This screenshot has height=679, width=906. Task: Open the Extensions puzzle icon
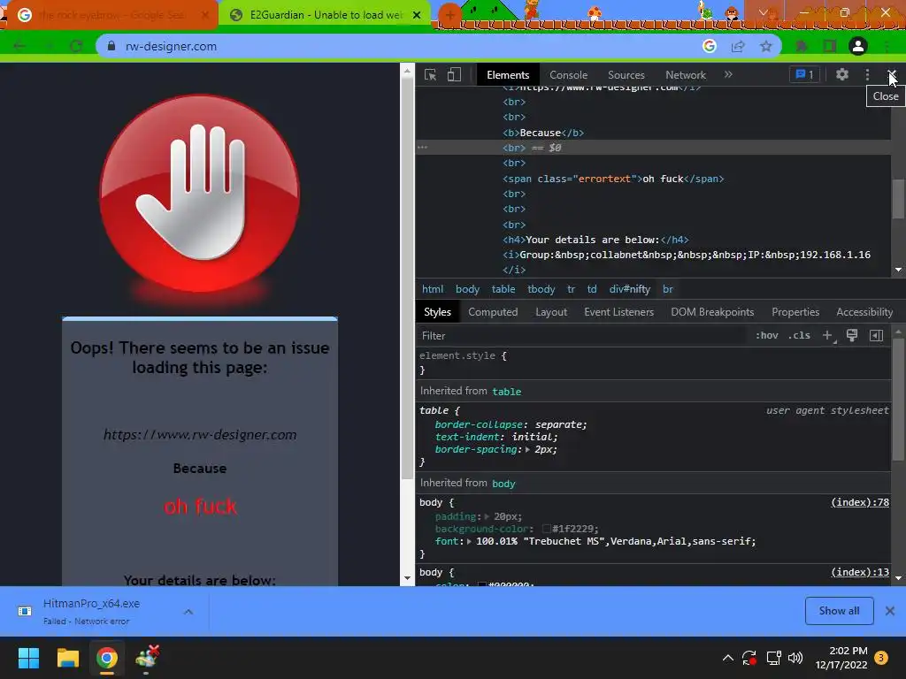point(801,46)
